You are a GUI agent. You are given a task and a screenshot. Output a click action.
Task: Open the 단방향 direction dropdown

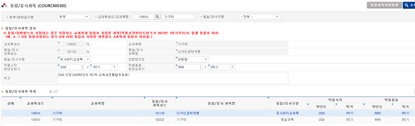click(x=206, y=60)
